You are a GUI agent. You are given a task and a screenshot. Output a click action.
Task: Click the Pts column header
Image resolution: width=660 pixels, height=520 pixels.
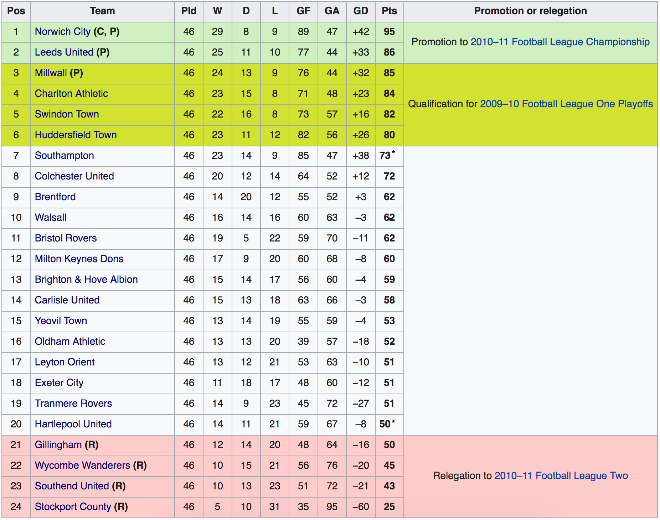click(389, 11)
